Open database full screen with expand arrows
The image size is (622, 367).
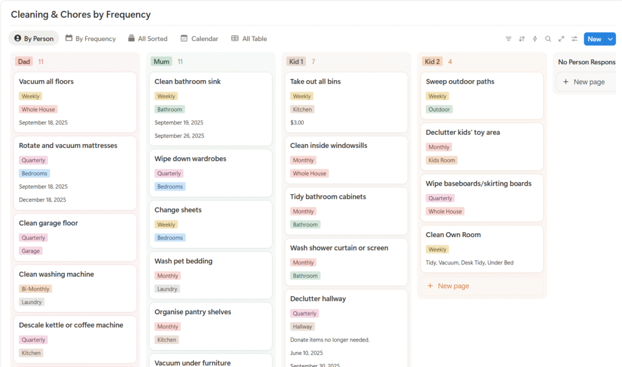click(x=561, y=39)
